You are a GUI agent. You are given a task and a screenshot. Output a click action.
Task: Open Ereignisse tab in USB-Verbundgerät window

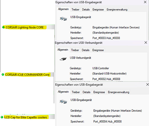coord(98,50)
